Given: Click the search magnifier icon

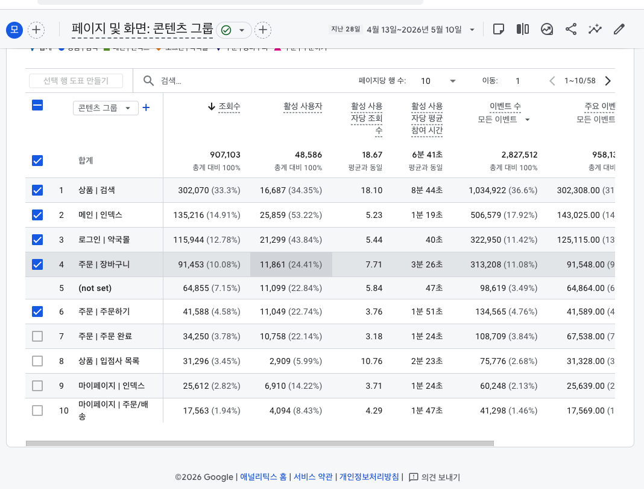Looking at the screenshot, I should [148, 81].
